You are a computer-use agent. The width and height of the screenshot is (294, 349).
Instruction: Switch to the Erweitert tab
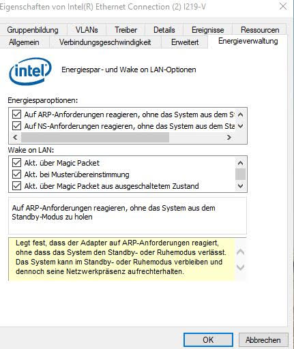185,42
